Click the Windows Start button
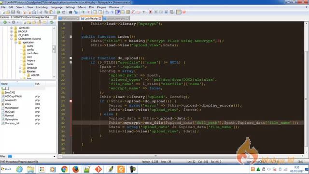The height and width of the screenshot is (174, 309). click(6, 169)
